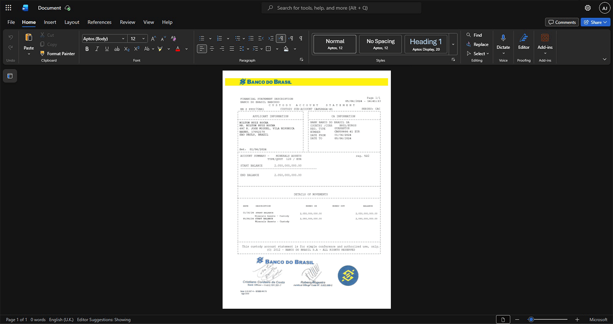
Task: Switch to the Insert tab
Action: pos(50,22)
